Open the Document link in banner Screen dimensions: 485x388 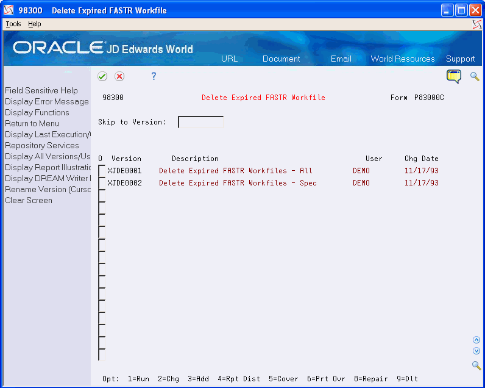[281, 59]
